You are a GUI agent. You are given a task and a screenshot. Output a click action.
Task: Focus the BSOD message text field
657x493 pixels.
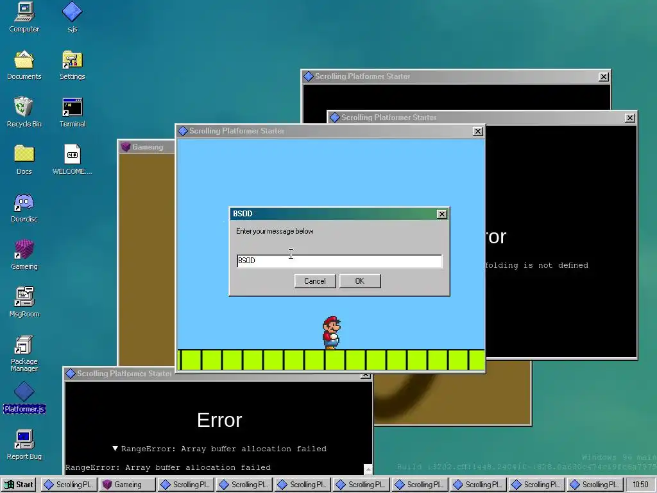coord(339,261)
